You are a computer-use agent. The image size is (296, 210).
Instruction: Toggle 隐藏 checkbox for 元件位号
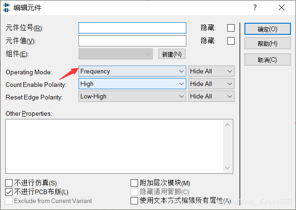pos(231,28)
